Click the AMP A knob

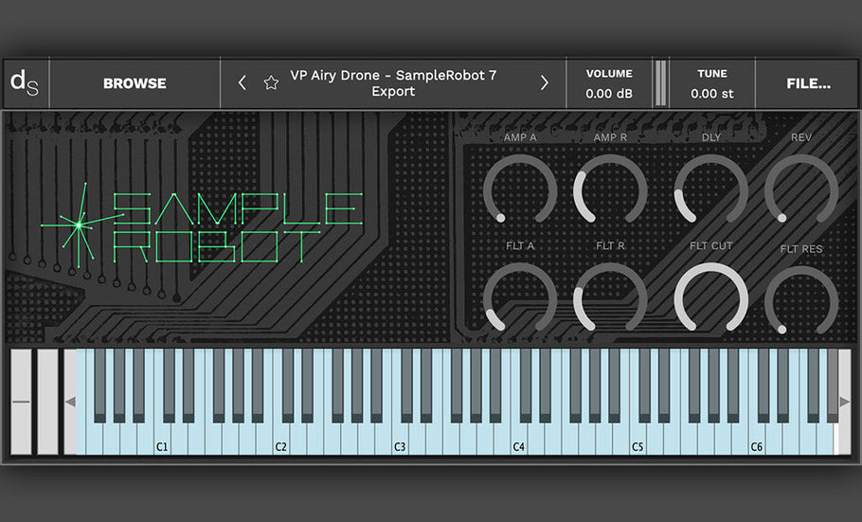coord(519,189)
